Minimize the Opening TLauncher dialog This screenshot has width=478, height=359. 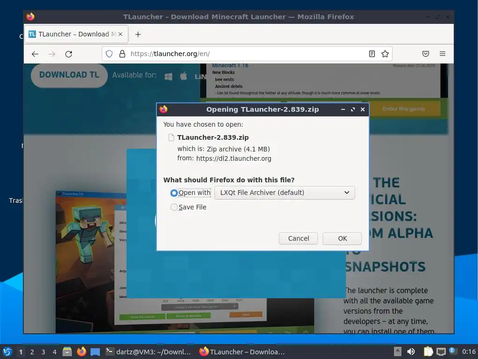pyautogui.click(x=343, y=109)
